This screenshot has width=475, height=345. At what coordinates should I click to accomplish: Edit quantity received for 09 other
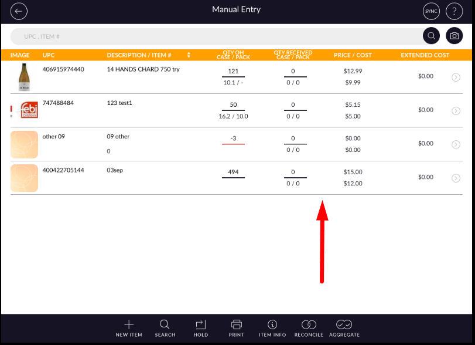pyautogui.click(x=293, y=139)
